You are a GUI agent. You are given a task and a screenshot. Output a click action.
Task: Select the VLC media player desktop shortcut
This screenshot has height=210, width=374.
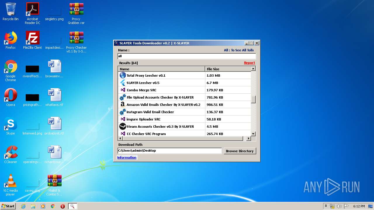point(11,185)
